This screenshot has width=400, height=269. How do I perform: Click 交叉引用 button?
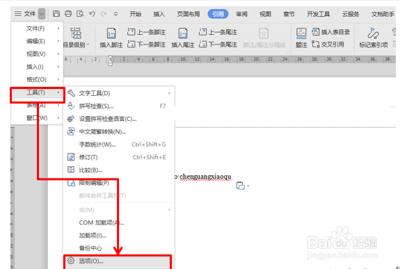(x=328, y=44)
